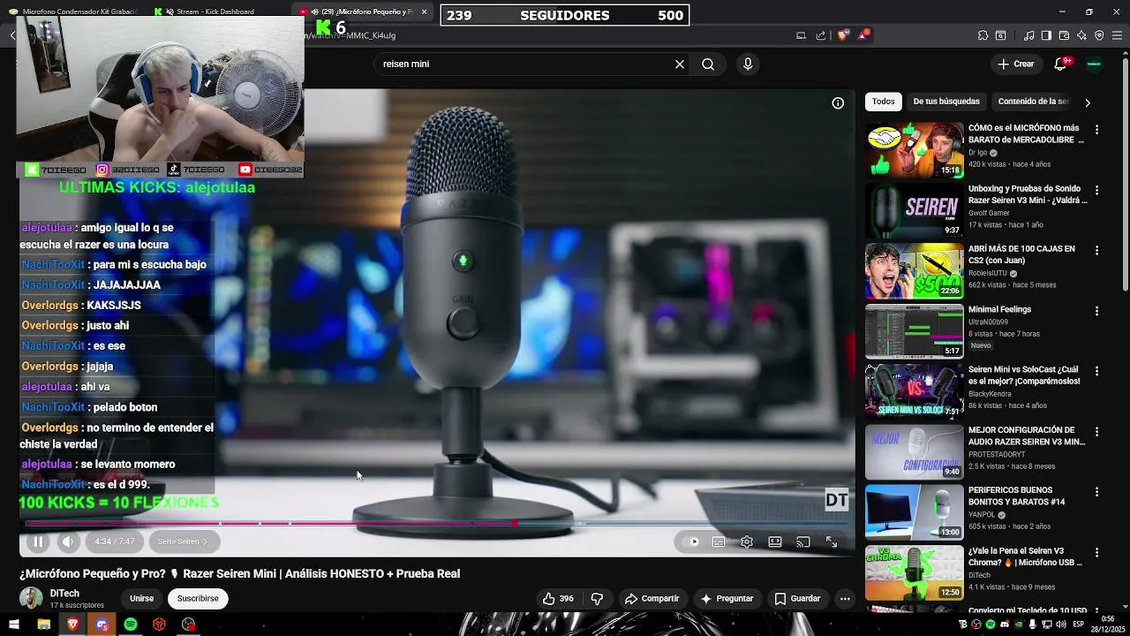Open the DiTech channel avatar
Screen dimensions: 1130x636
pyautogui.click(x=31, y=598)
